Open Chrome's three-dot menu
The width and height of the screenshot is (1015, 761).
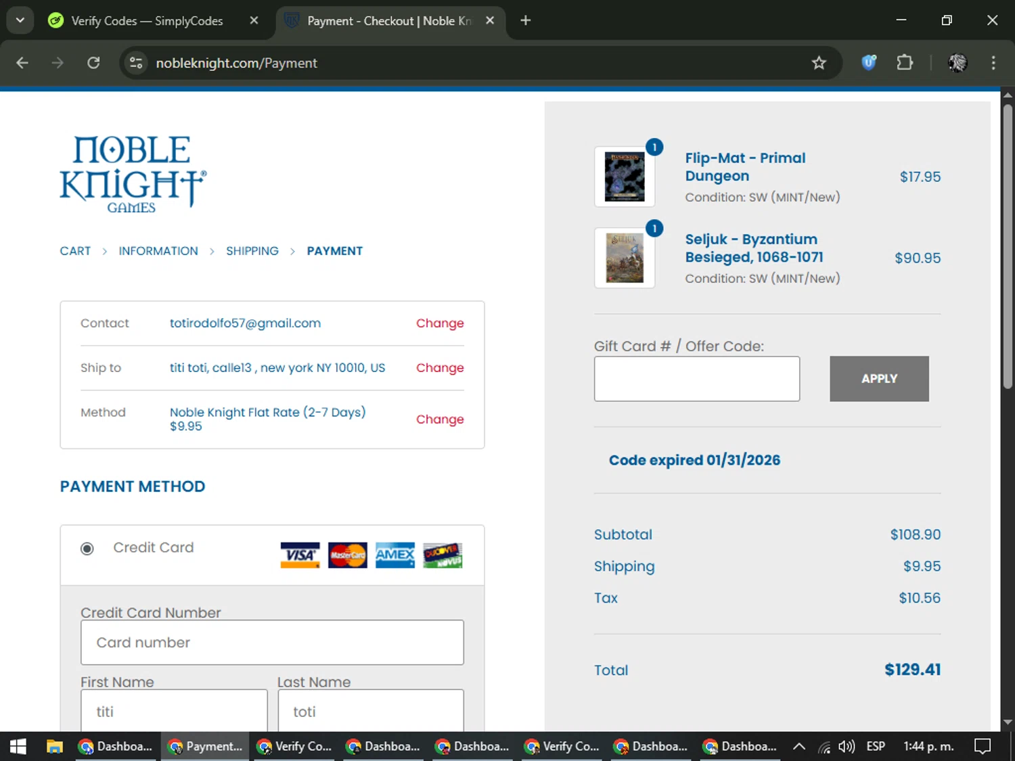(x=993, y=63)
